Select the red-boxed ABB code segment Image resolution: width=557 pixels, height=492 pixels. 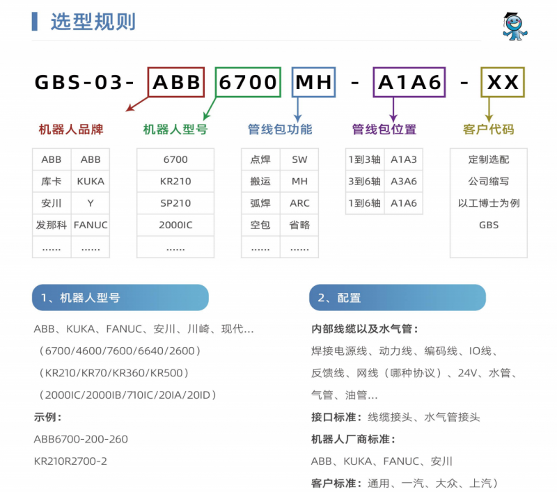(176, 82)
